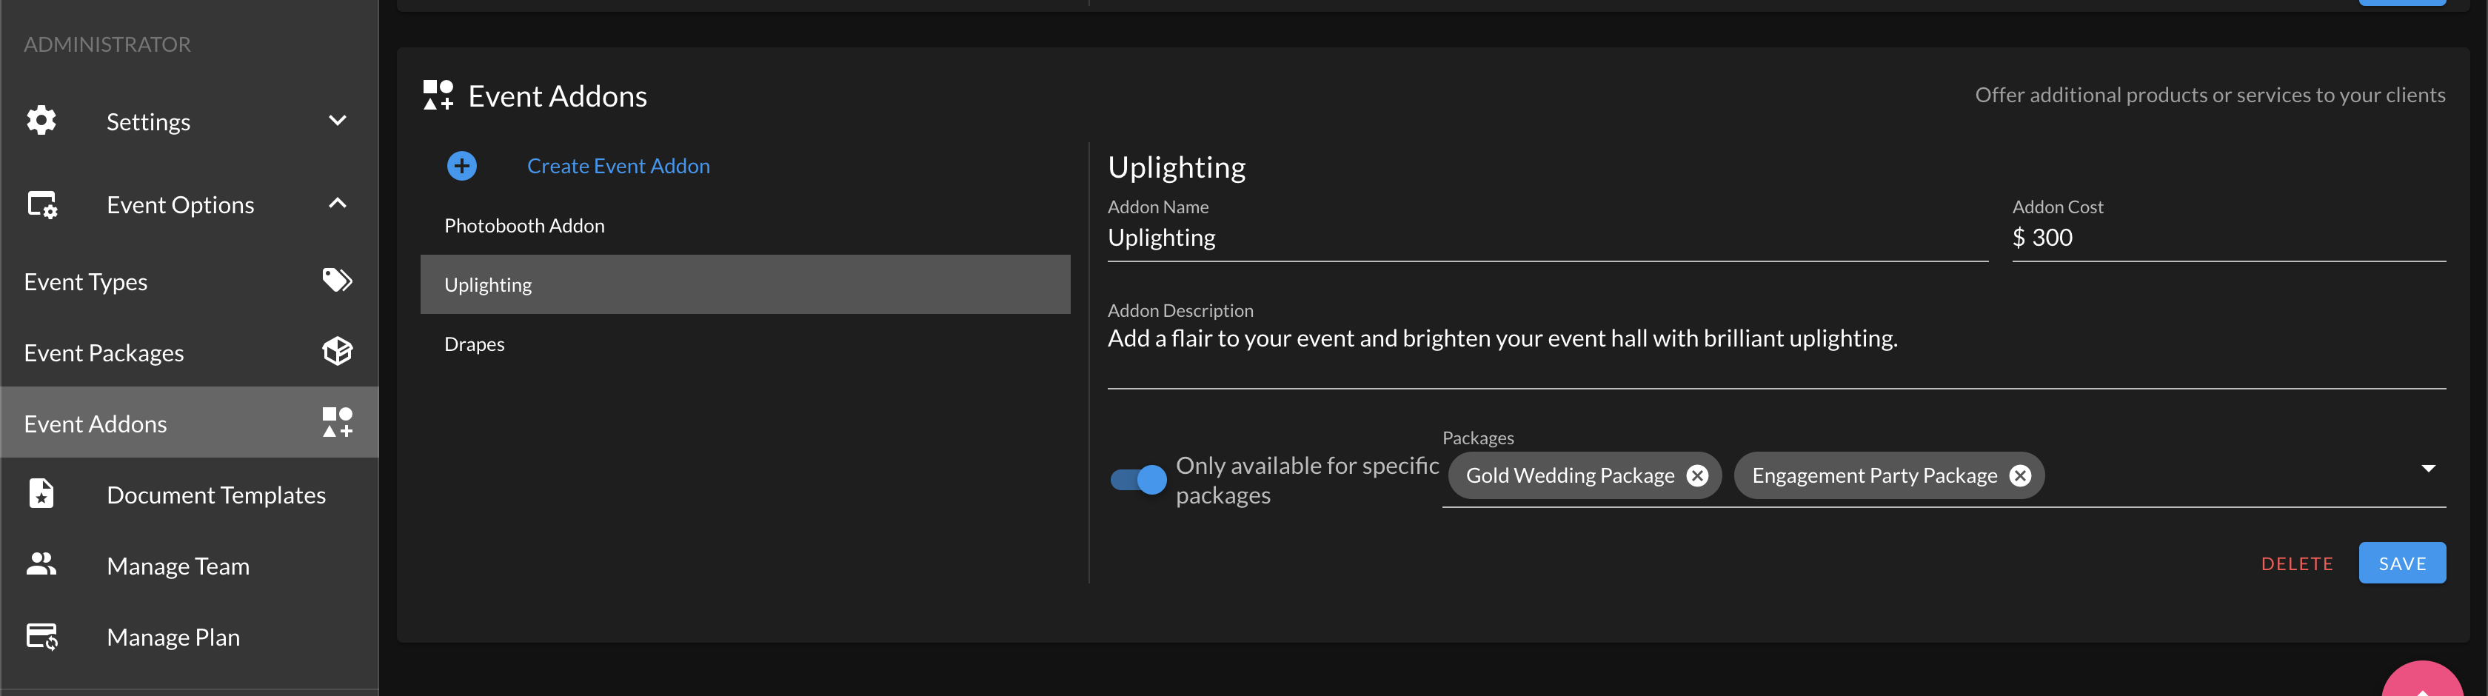Click the Event Packages box icon
The width and height of the screenshot is (2488, 696).
coord(337,352)
